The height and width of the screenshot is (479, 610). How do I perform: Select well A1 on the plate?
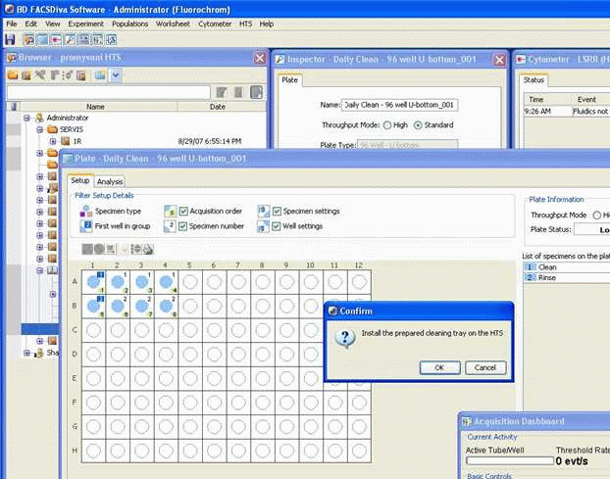click(x=94, y=282)
